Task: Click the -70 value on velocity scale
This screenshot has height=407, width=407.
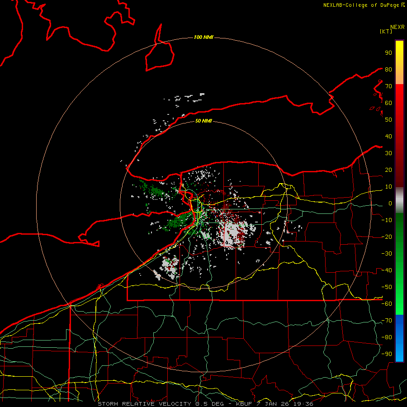Action: pos(387,321)
